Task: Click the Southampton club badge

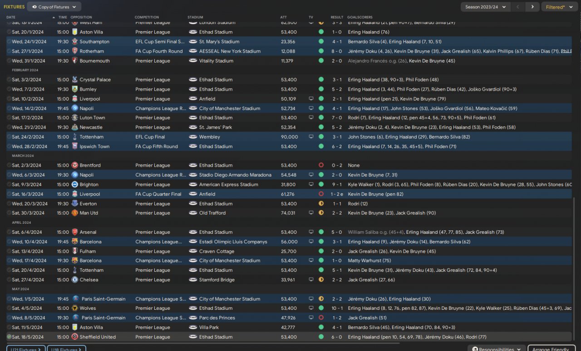Action: [x=75, y=42]
